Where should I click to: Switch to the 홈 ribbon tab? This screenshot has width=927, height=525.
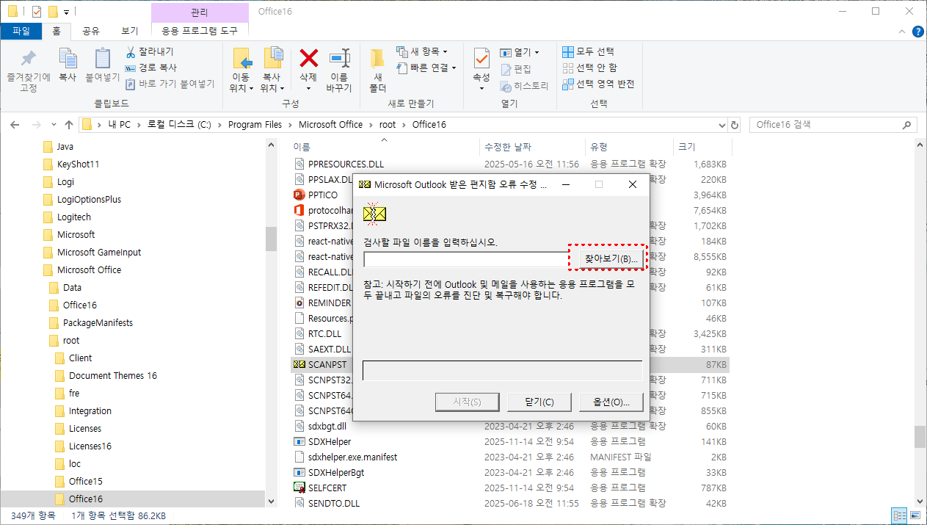click(56, 31)
